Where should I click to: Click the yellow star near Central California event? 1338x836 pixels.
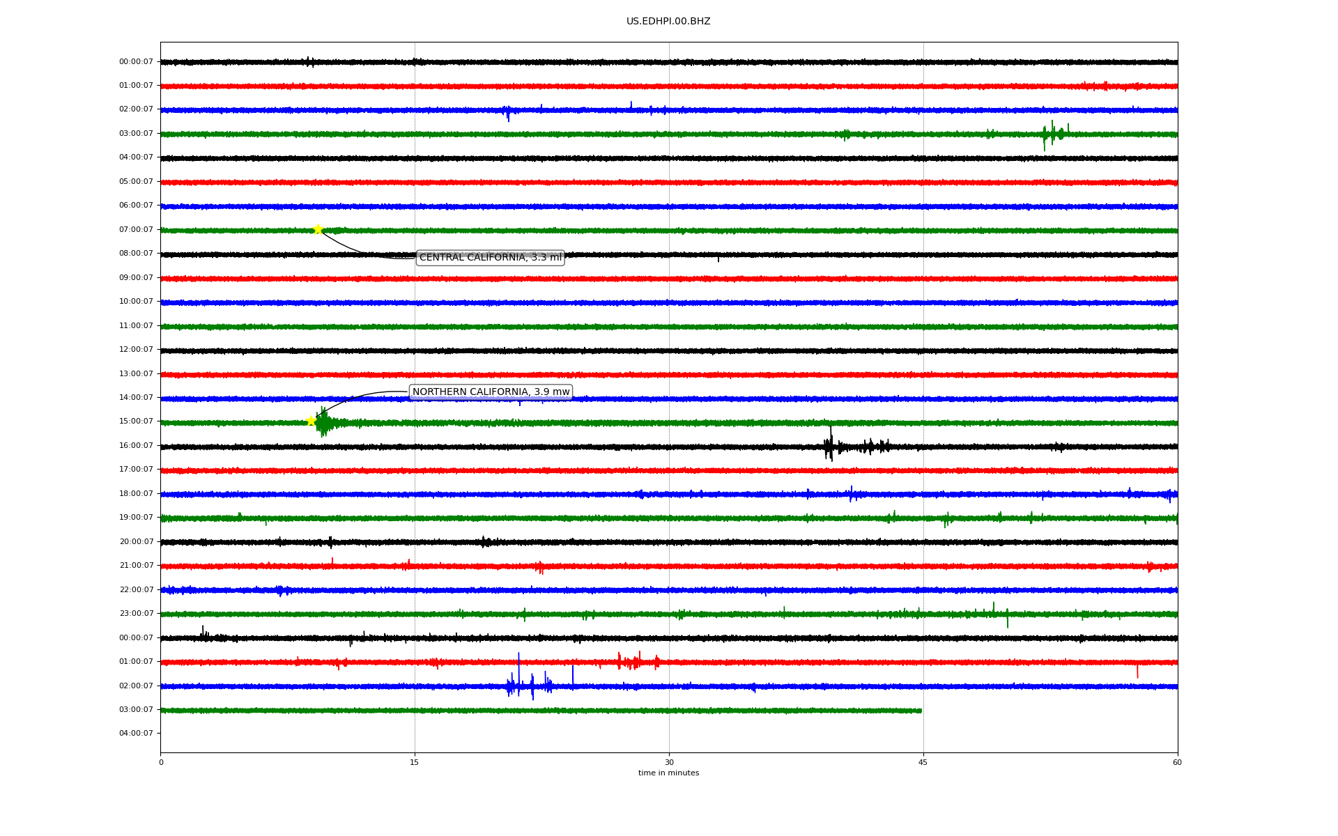click(x=318, y=229)
